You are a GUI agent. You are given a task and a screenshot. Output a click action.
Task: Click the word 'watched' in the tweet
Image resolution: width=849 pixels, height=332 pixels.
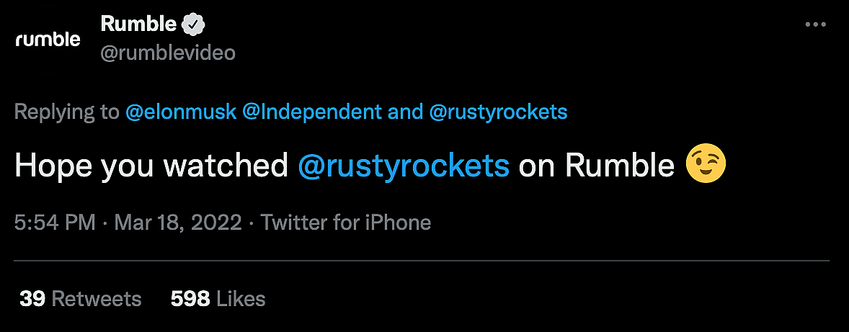coord(226,166)
